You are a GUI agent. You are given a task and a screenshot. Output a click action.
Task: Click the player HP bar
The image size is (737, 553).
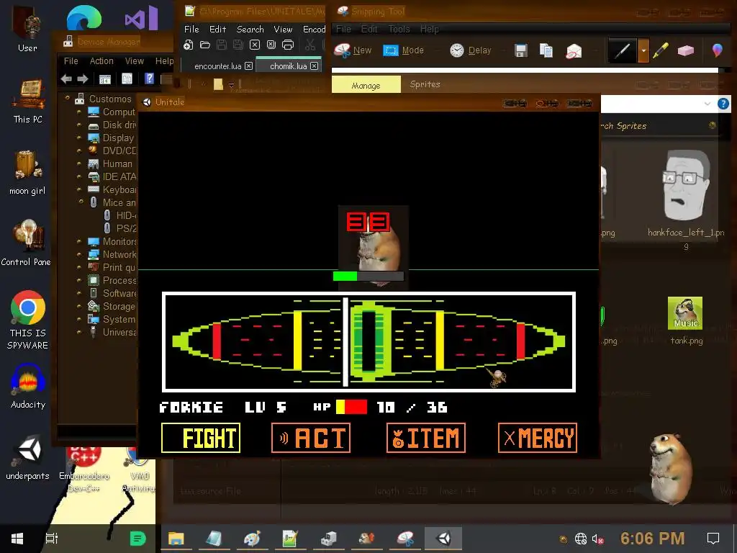click(x=351, y=408)
